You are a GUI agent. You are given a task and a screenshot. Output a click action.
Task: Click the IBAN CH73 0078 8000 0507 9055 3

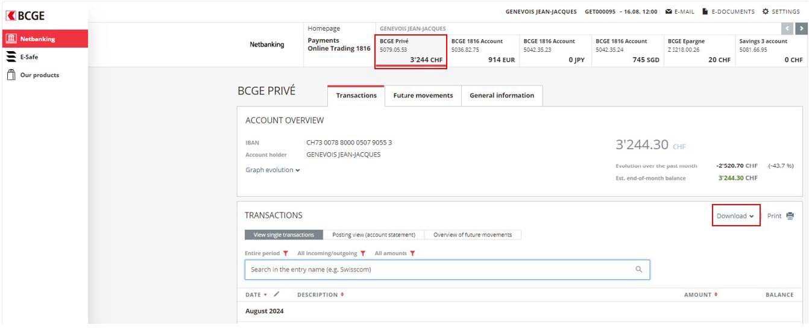pyautogui.click(x=349, y=143)
